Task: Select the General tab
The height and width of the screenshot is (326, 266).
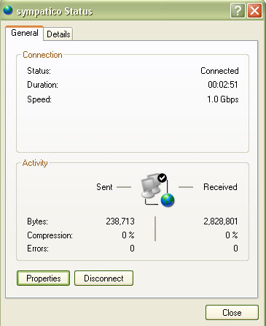Action: tap(25, 33)
